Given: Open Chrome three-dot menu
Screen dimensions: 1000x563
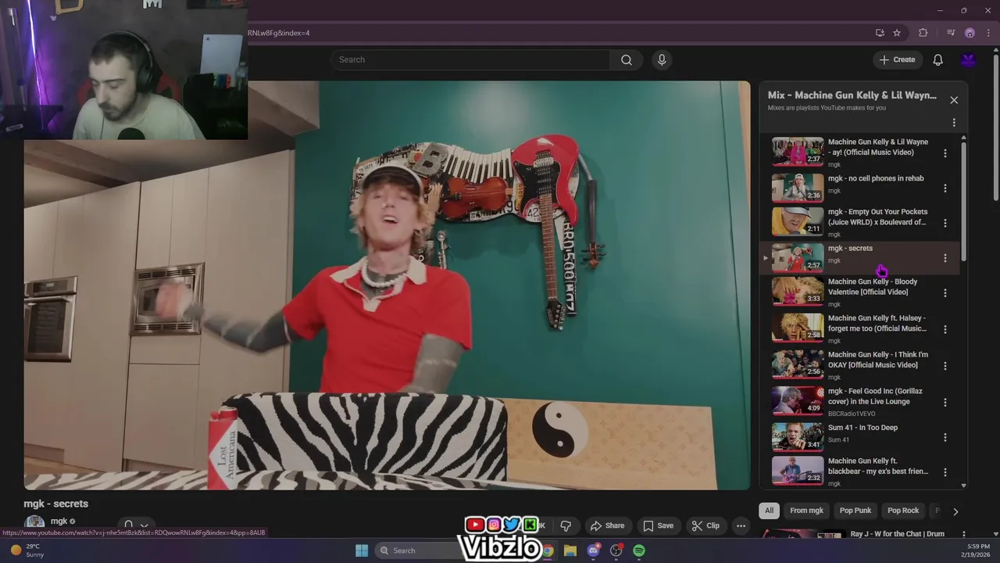Looking at the screenshot, I should [x=988, y=33].
